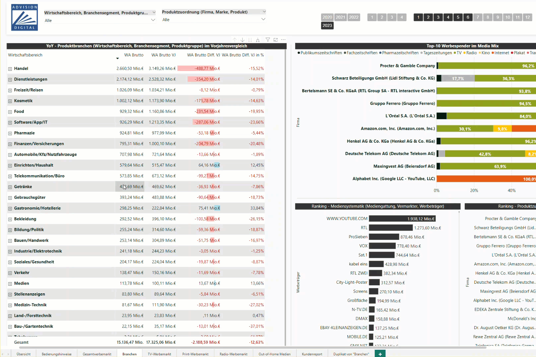
Task: Switch to the Print-Werbemarkt page tab
Action: click(x=195, y=354)
